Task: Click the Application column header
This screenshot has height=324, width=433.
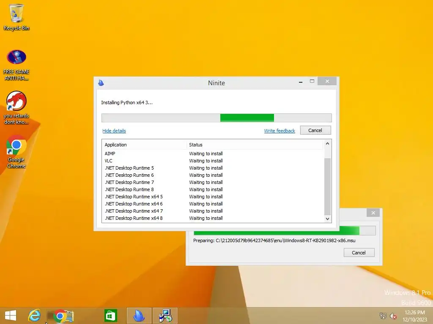Action: tap(145, 145)
